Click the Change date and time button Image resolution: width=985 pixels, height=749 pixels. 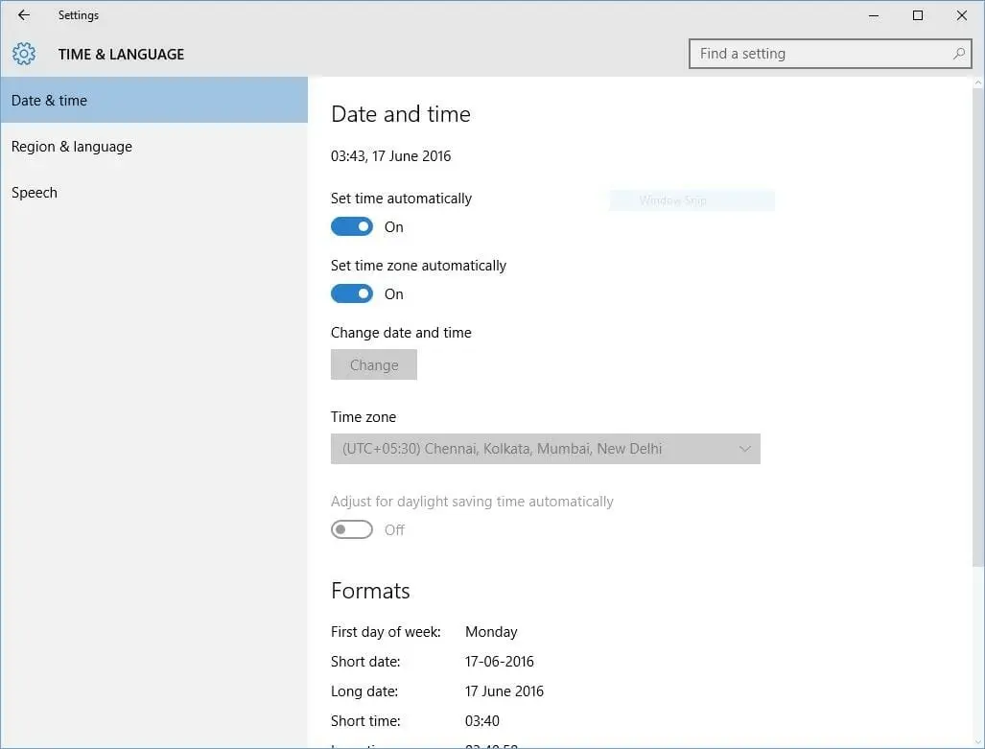[374, 364]
